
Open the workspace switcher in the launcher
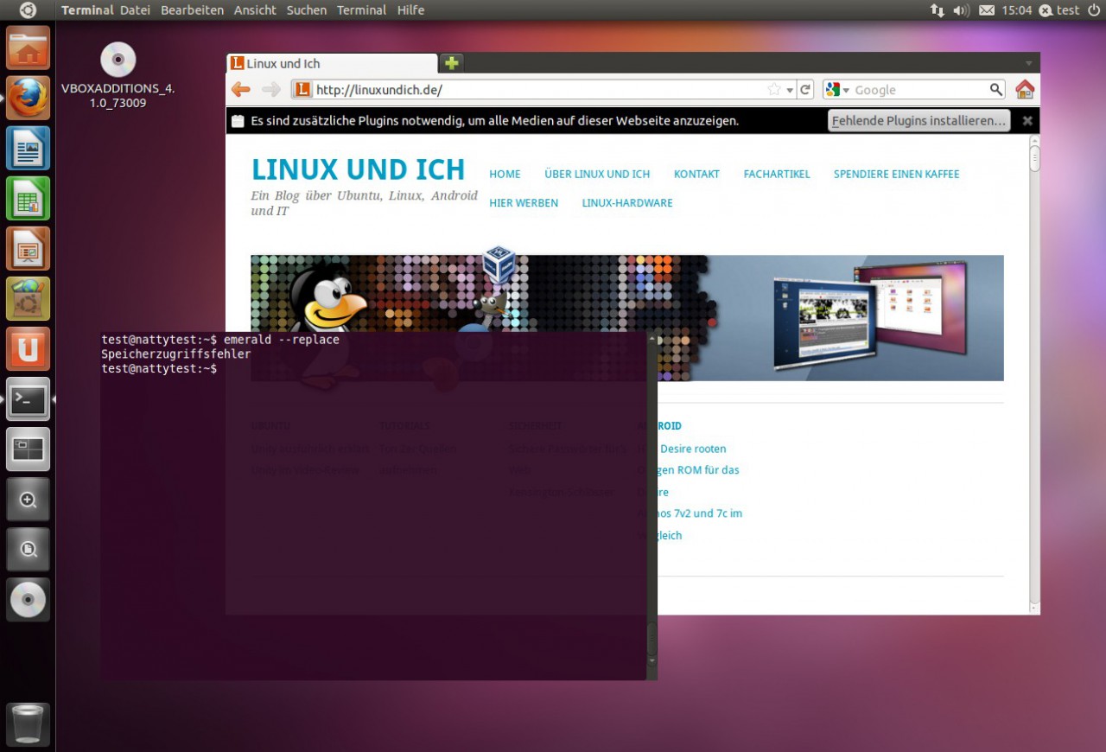29,449
